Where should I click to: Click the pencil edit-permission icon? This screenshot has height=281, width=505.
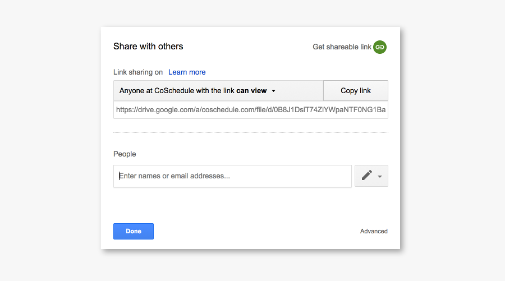click(367, 176)
